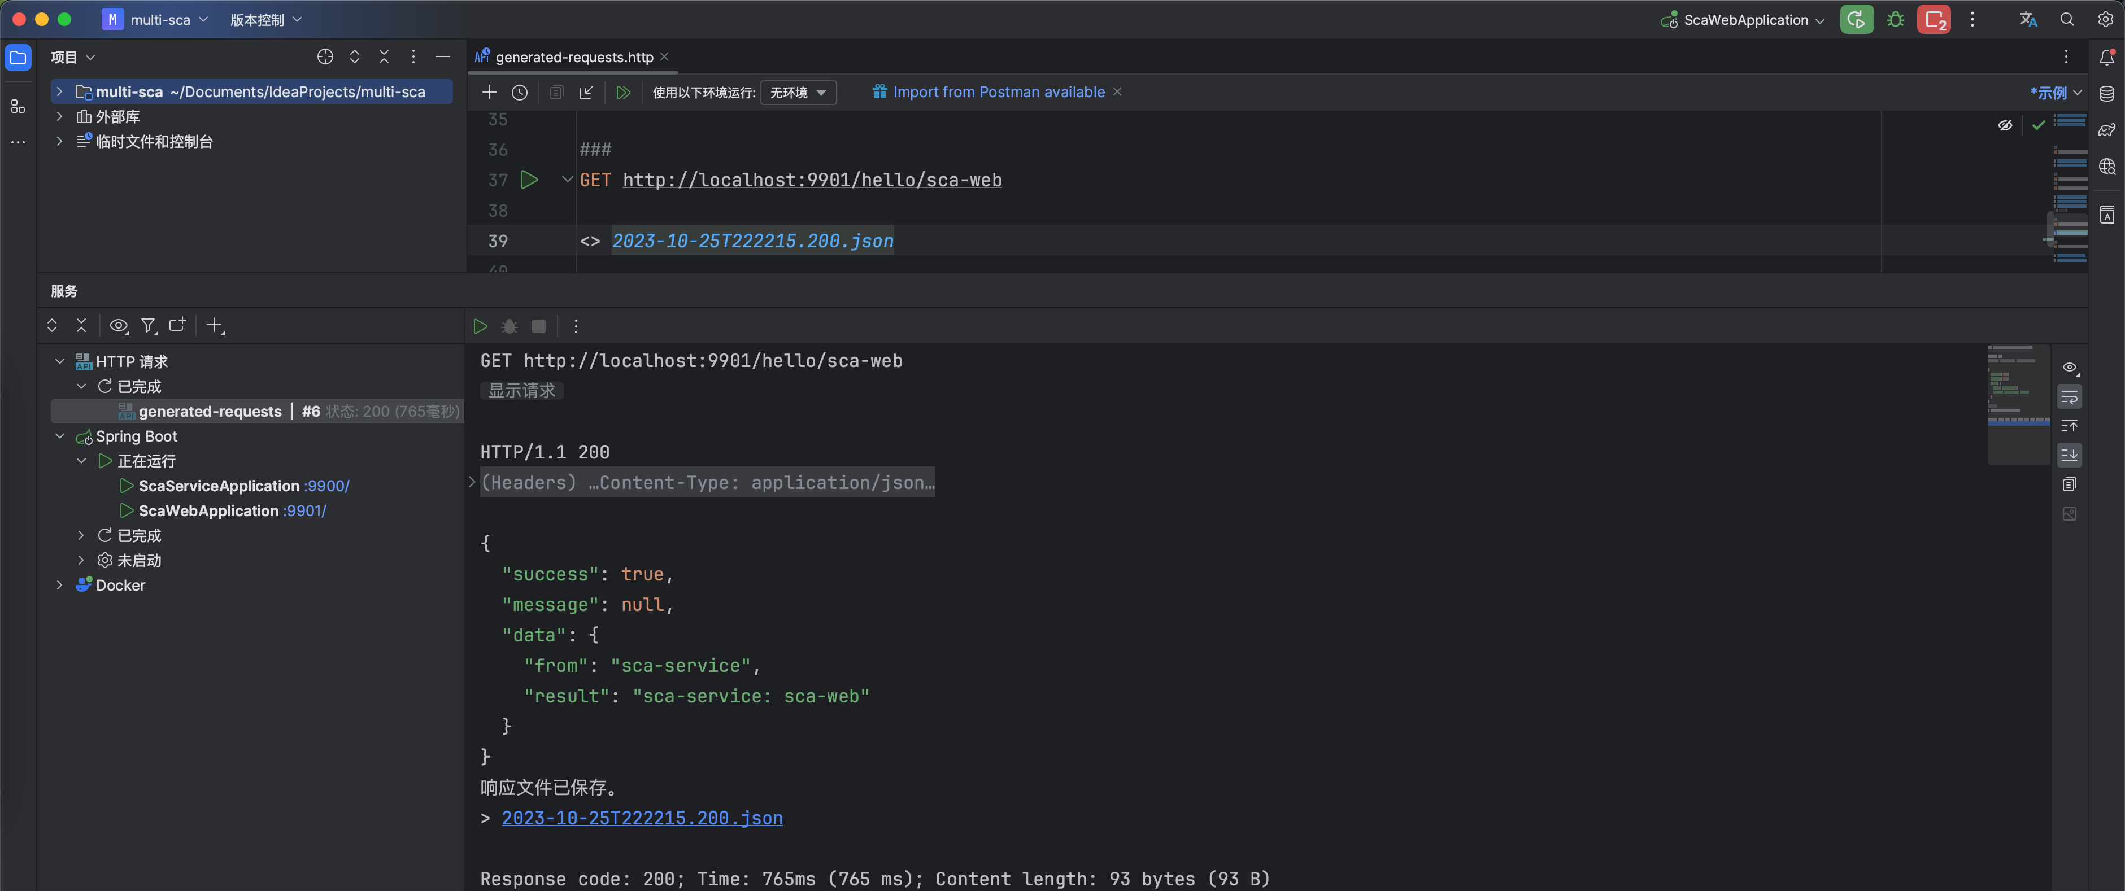
Task: Open the translate language icon
Action: [x=2028, y=20]
